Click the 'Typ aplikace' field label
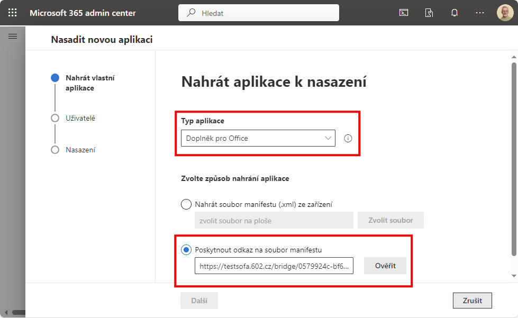This screenshot has height=318, width=518. click(x=203, y=121)
